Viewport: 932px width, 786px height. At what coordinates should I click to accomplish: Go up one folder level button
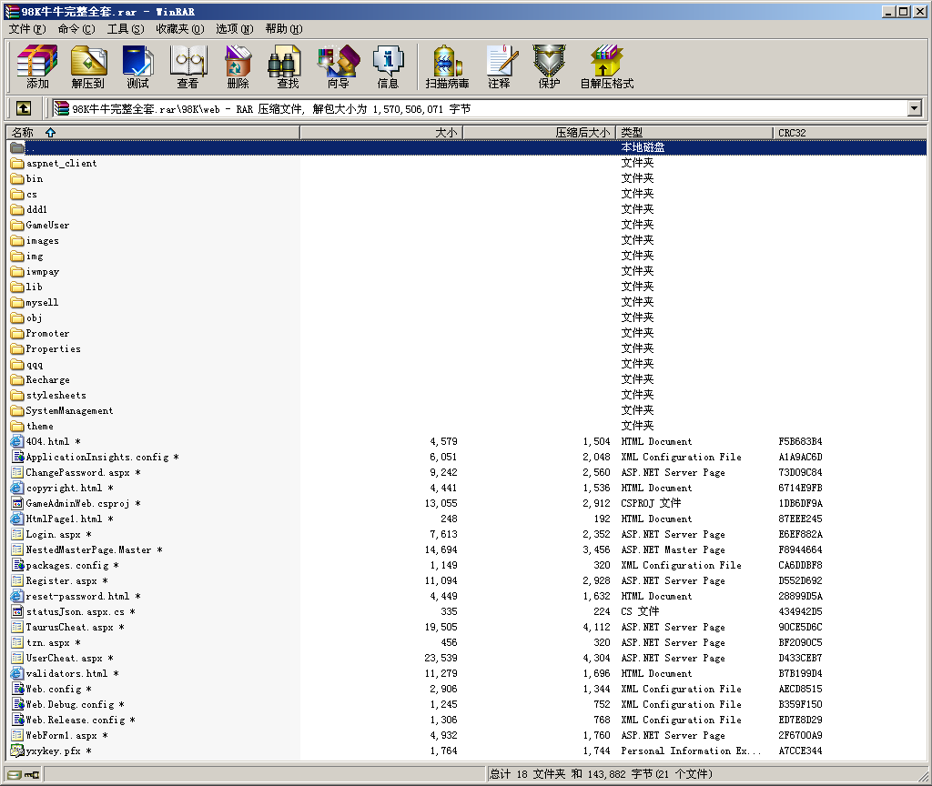tap(24, 109)
